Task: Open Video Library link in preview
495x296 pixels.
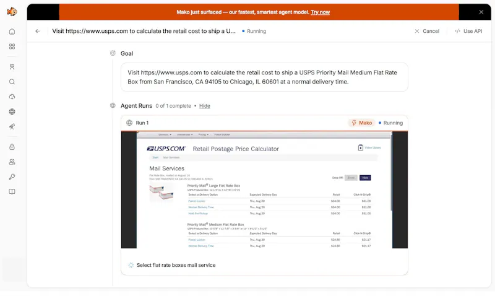Action: click(369, 147)
